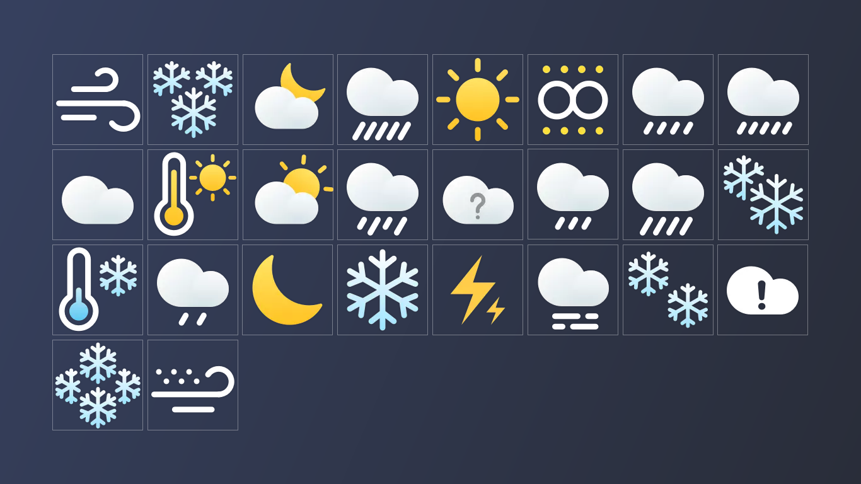This screenshot has height=484, width=861.
Task: Click the cold thermometer with snowflake icon
Action: pyautogui.click(x=98, y=290)
